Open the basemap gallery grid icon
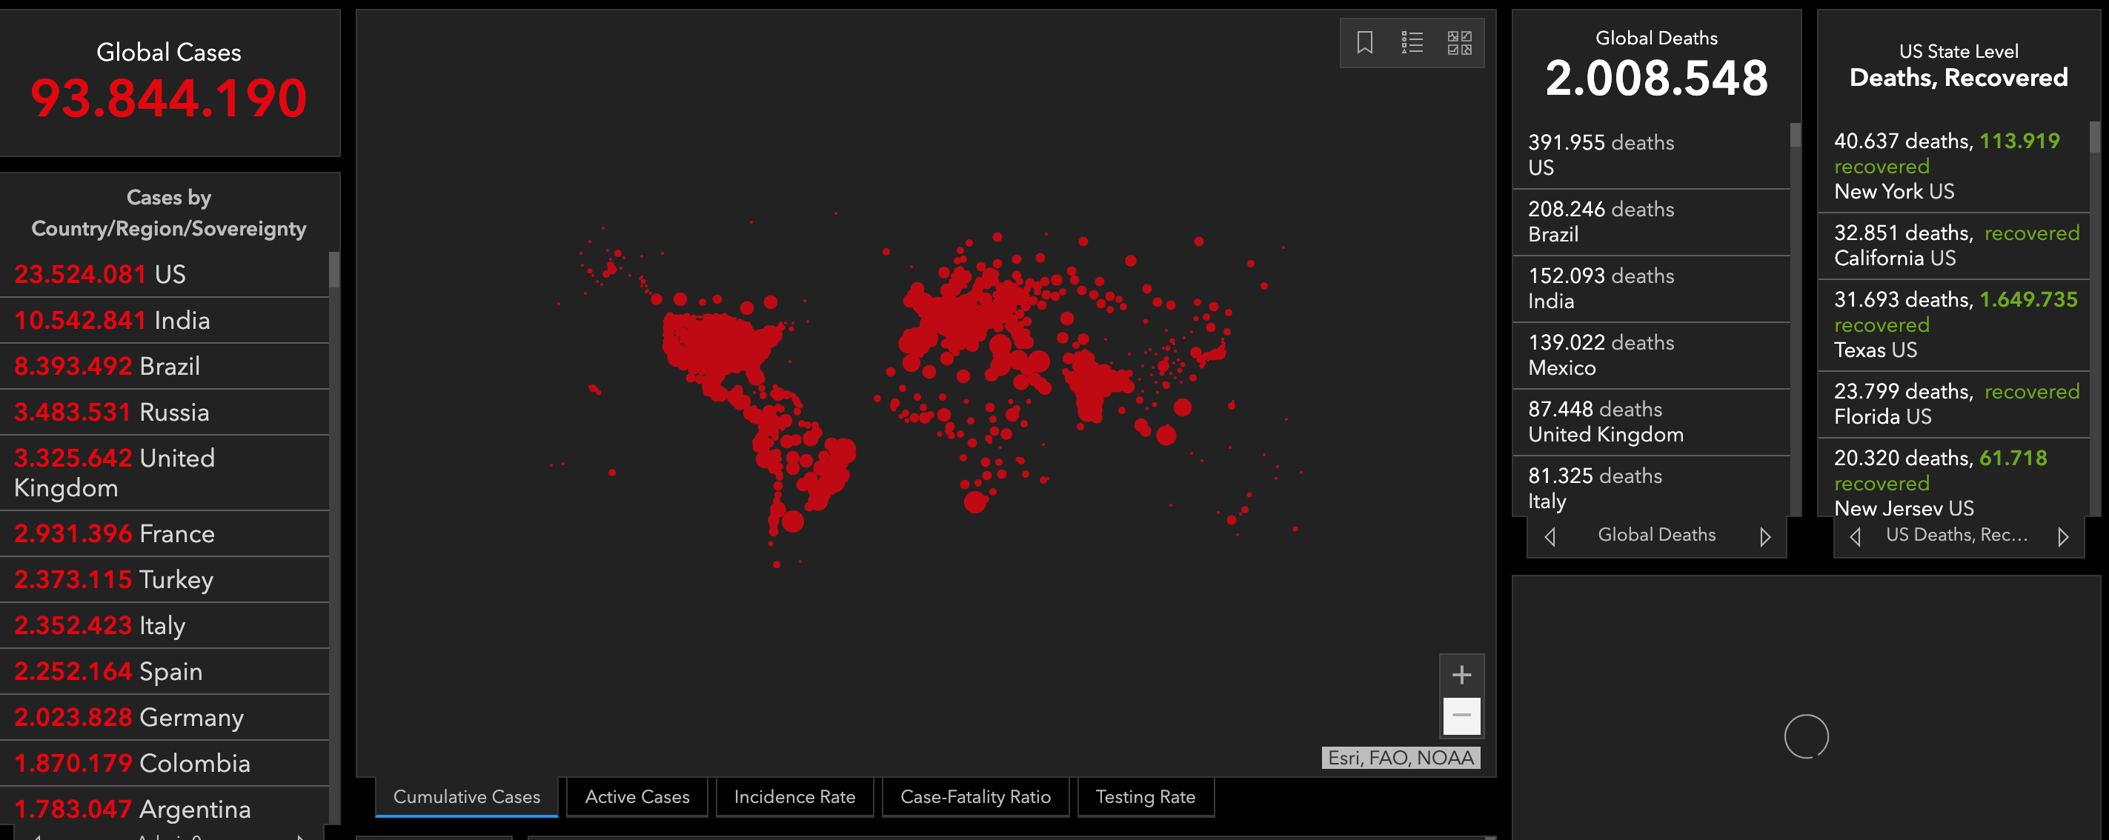The width and height of the screenshot is (2109, 840). click(x=1459, y=42)
